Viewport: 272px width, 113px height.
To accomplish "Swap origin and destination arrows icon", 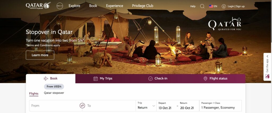I will (82, 106).
